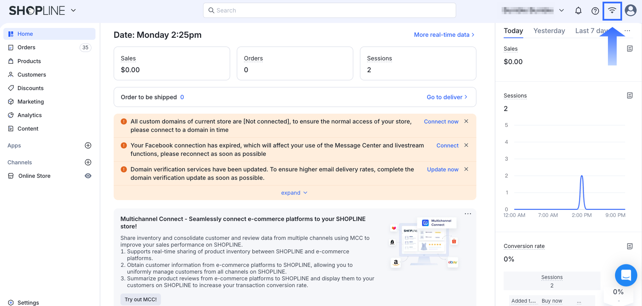The width and height of the screenshot is (642, 306).
Task: Click the help question mark icon
Action: [595, 11]
